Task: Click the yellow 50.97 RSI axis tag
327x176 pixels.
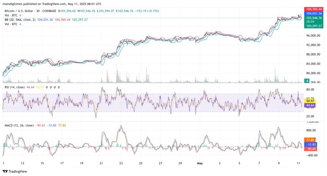Action: tap(311, 100)
